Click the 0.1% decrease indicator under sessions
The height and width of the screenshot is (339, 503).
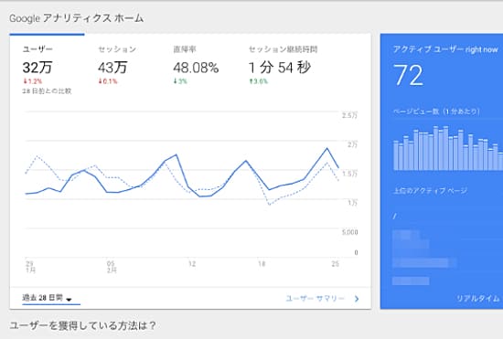[108, 81]
